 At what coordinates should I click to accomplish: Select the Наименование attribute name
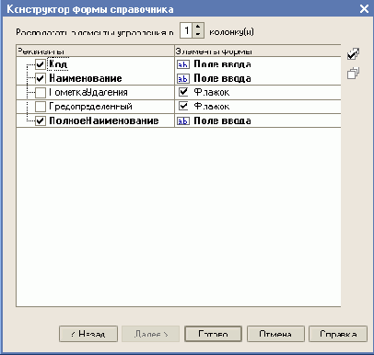86,78
